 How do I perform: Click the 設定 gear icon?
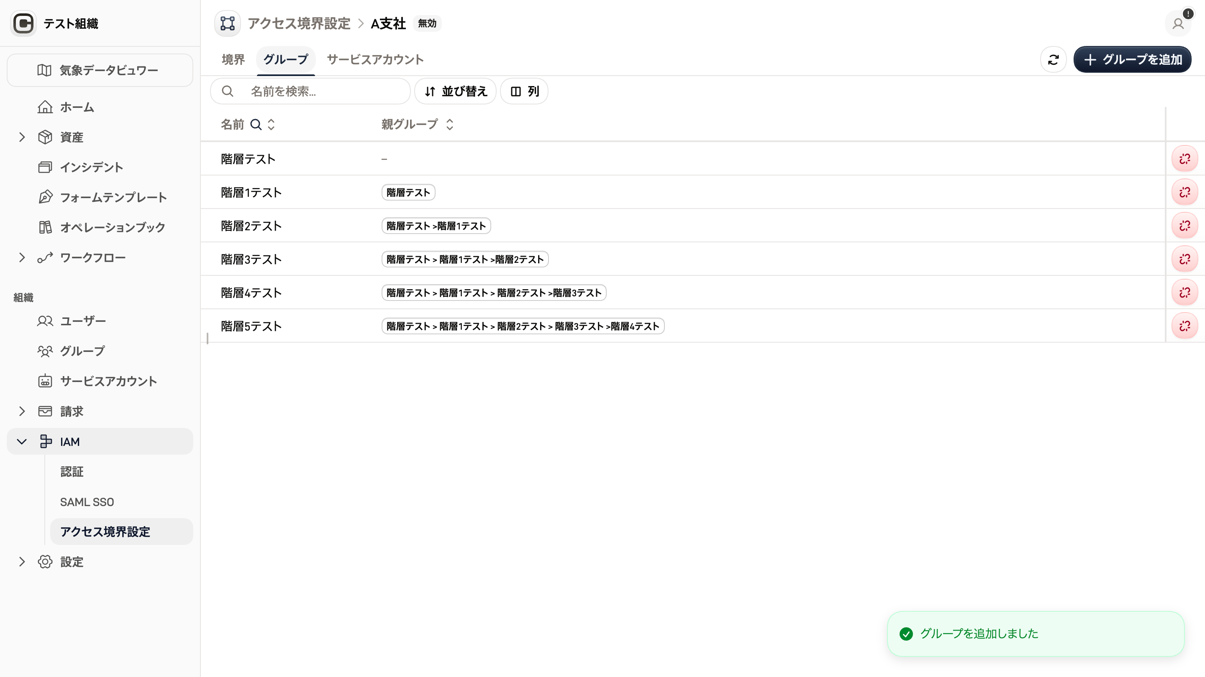coord(45,562)
